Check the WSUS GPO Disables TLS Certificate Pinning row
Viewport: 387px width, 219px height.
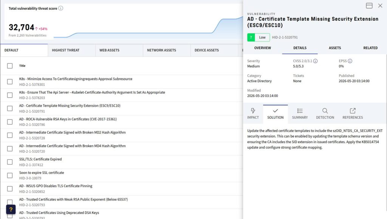point(10,189)
